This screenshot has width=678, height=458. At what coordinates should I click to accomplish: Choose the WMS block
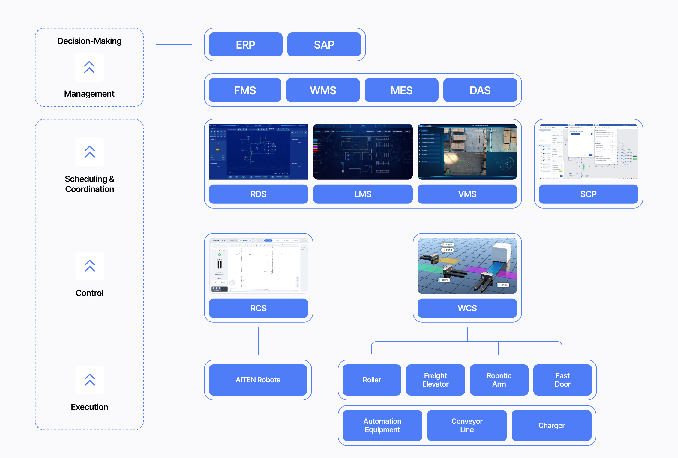(x=323, y=90)
